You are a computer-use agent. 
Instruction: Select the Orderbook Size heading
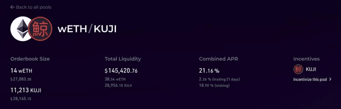30,59
